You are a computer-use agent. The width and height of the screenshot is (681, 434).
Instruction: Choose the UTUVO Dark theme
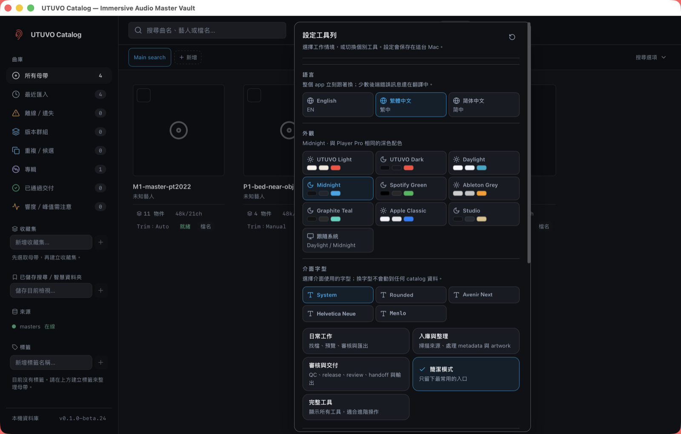(411, 163)
